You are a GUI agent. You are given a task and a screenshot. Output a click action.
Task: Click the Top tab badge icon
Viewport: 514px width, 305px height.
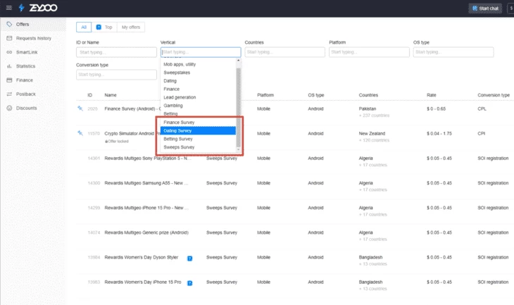[x=99, y=27]
